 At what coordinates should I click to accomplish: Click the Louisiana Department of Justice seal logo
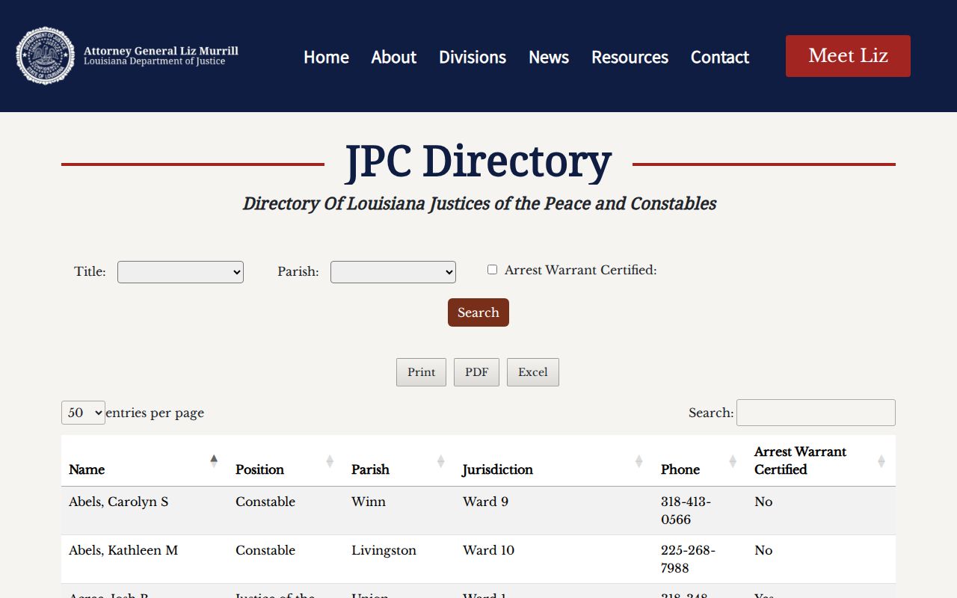pos(46,56)
